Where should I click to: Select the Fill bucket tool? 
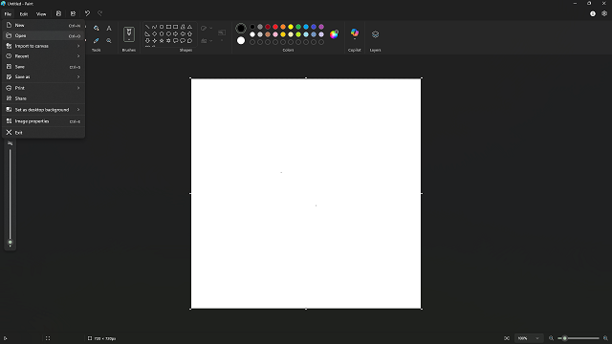[96, 28]
